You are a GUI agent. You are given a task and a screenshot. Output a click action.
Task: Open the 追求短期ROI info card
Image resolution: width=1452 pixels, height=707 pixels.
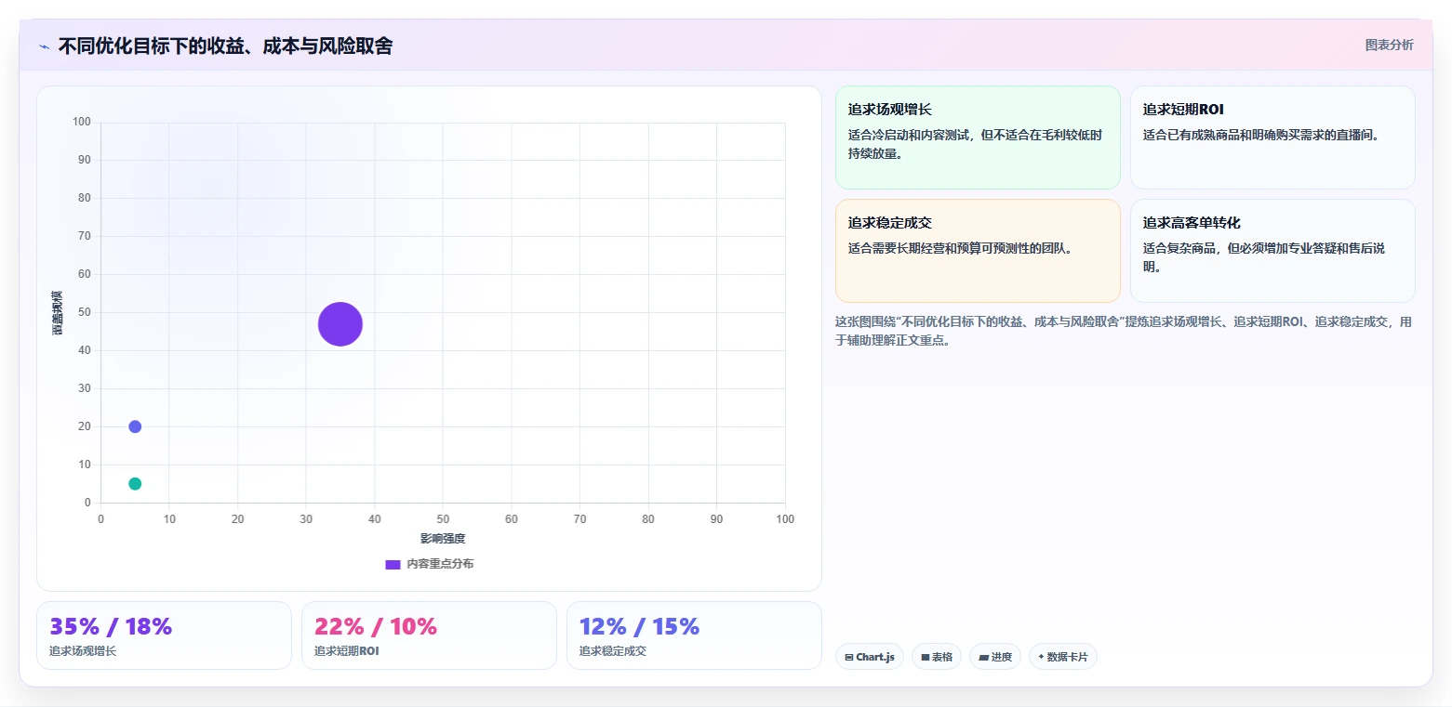tap(1272, 137)
